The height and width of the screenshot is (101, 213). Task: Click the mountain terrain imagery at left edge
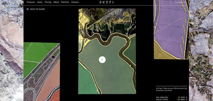(12, 50)
